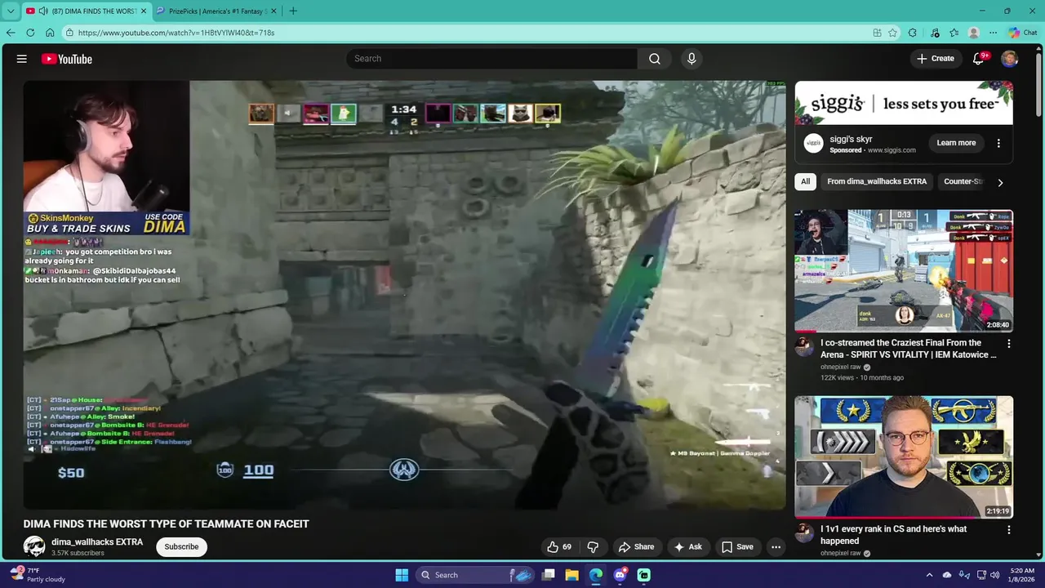Show hidden system tray icons chevron
The width and height of the screenshot is (1045, 588).
click(930, 575)
